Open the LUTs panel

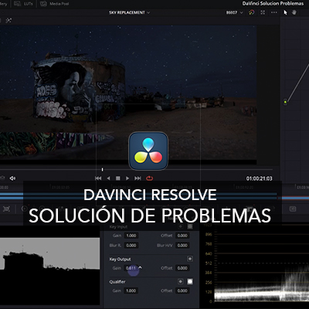[x=23, y=4]
